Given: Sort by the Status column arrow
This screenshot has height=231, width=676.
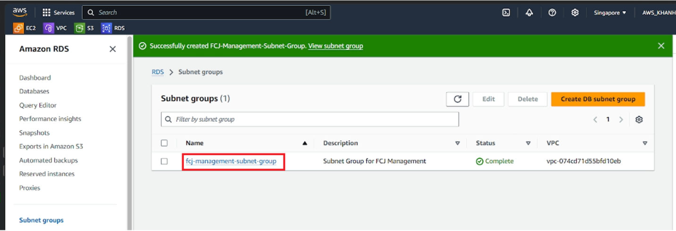Looking at the screenshot, I should tap(528, 143).
